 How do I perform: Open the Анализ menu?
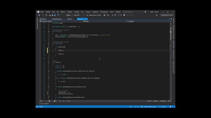[x=88, y=12]
